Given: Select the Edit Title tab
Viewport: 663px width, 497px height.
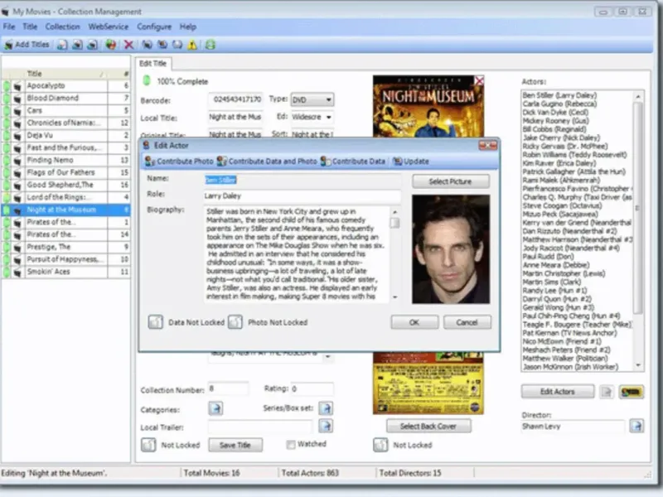Looking at the screenshot, I should click(x=153, y=64).
